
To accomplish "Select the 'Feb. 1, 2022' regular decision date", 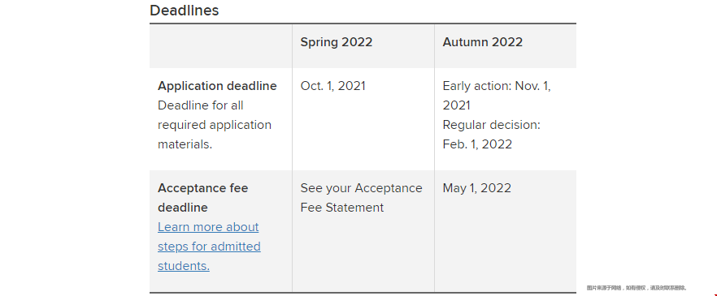I will point(477,144).
